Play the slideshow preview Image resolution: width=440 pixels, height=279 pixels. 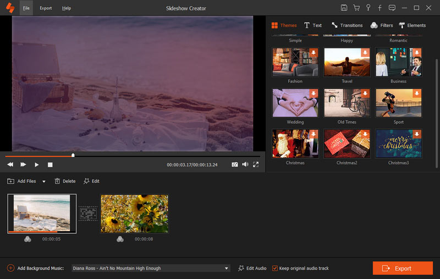pos(36,165)
